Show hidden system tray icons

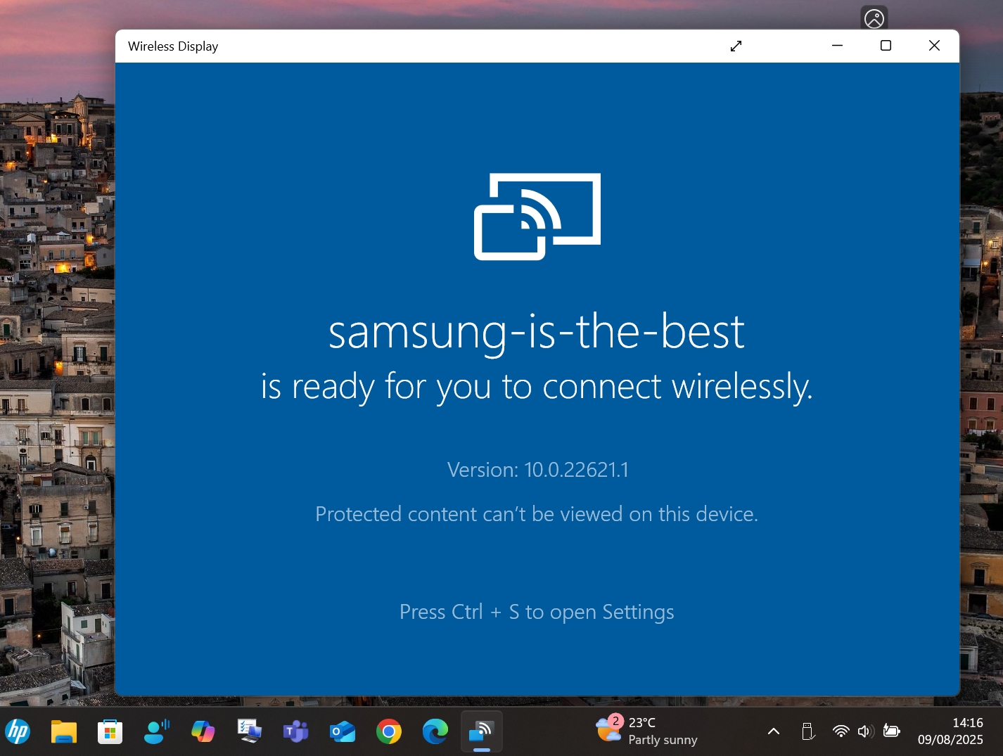773,731
